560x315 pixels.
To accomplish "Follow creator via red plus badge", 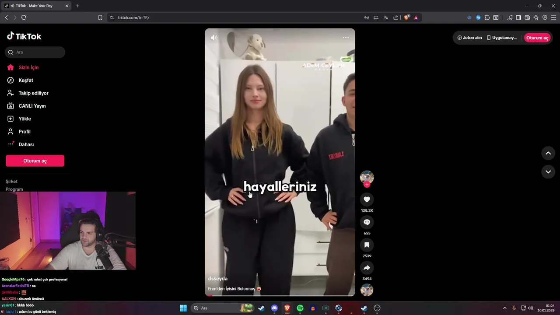I will (x=367, y=185).
